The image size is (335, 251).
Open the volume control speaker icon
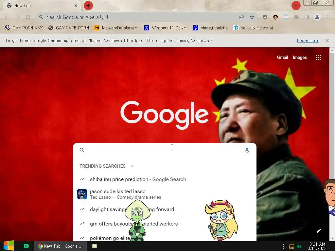(299, 246)
